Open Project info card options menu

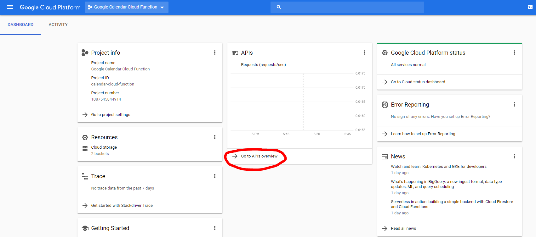[x=215, y=52]
